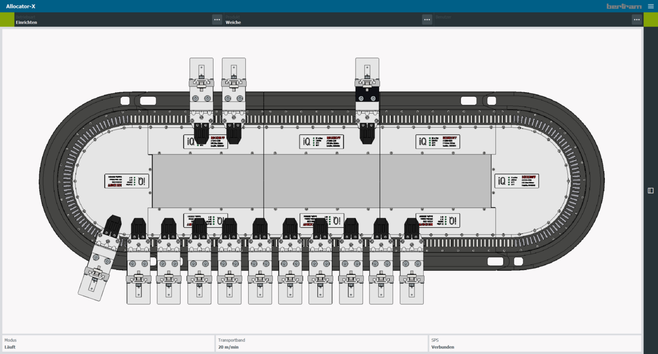Select the leftmost shuttle on the top track
The height and width of the screenshot is (354, 658).
coord(201,98)
